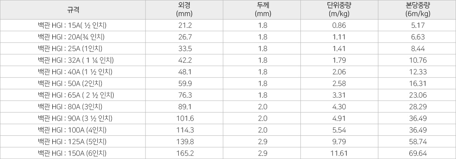Click the 두께 (mm) column header

262,10
